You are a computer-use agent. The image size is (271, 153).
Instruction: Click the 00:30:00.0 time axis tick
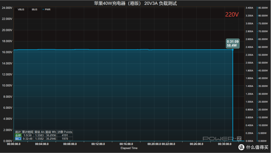[225, 144]
